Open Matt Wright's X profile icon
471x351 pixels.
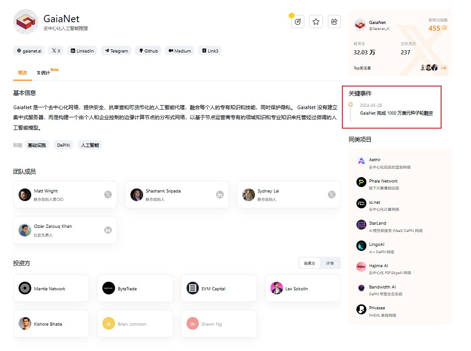pyautogui.click(x=108, y=195)
